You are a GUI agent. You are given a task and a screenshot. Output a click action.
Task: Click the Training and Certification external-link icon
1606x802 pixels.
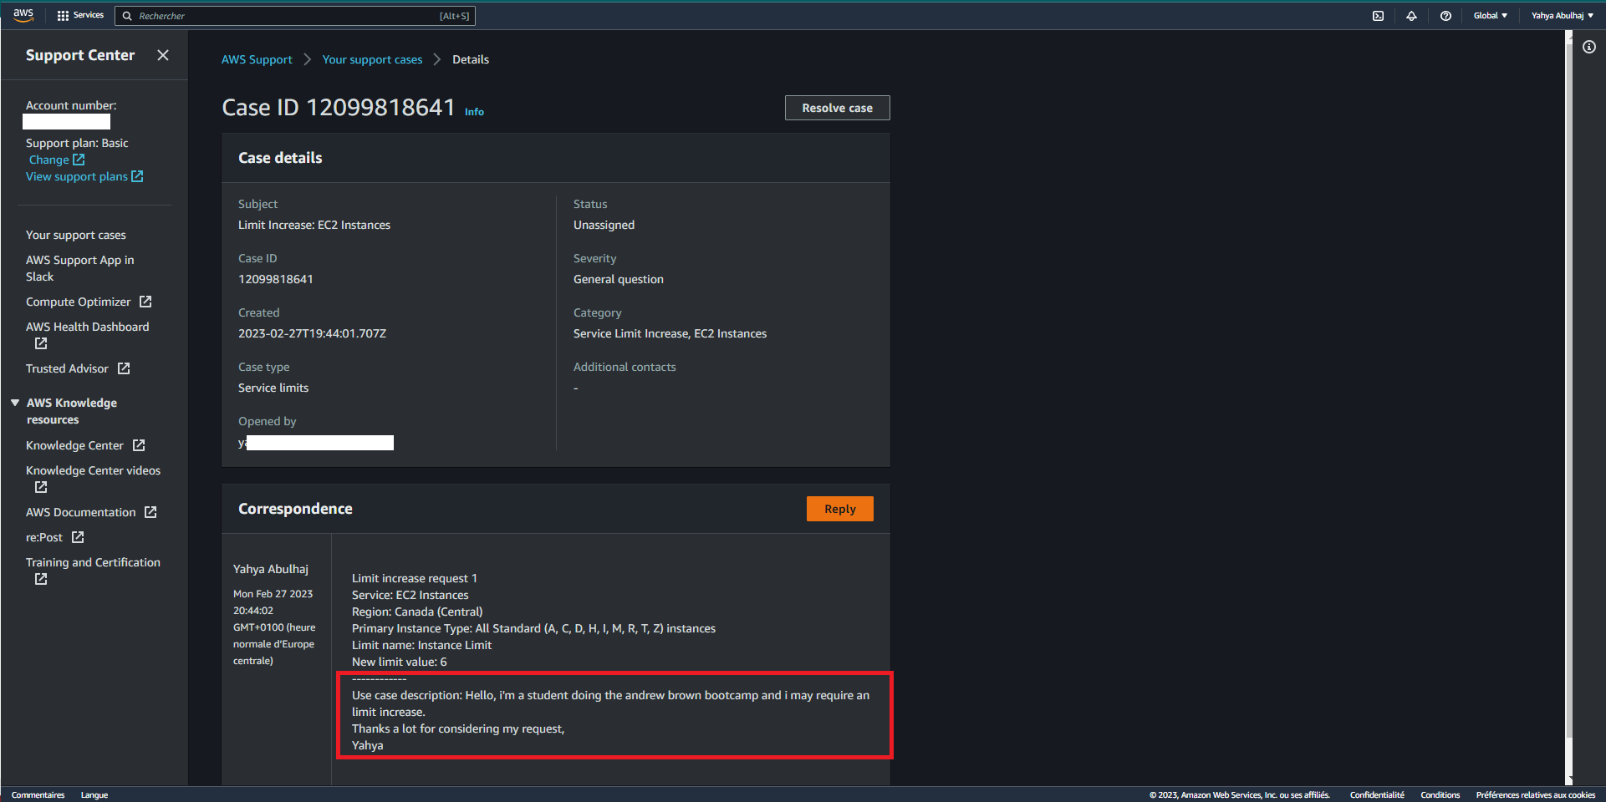click(x=41, y=579)
